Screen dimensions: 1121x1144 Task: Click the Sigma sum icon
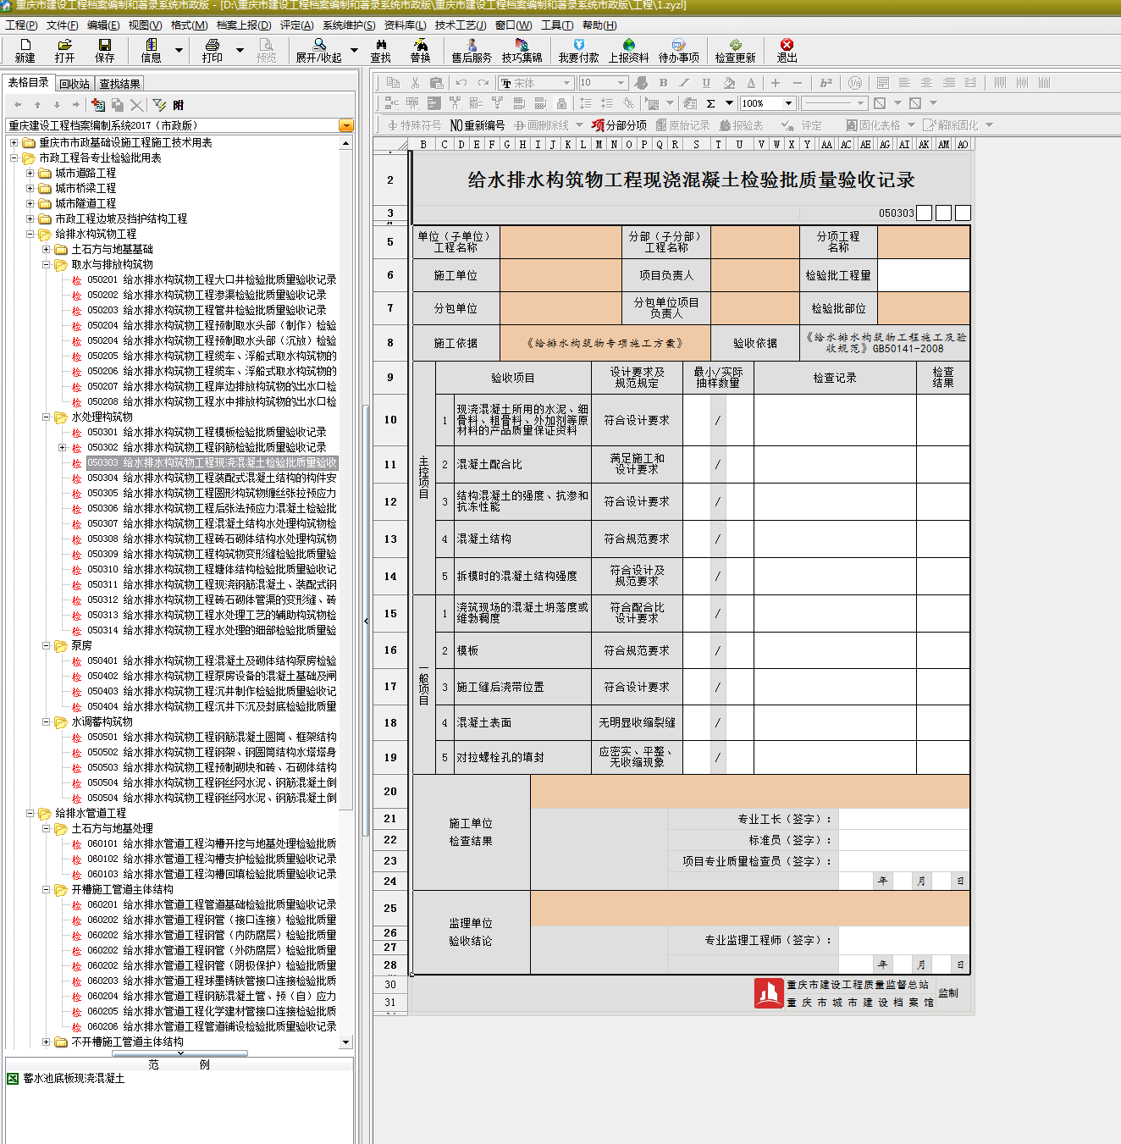(710, 103)
